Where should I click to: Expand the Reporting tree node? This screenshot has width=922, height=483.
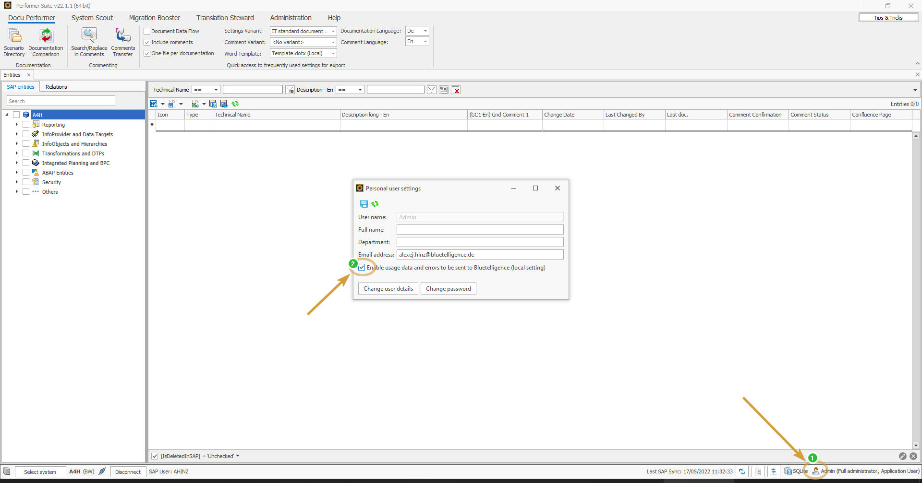17,125
